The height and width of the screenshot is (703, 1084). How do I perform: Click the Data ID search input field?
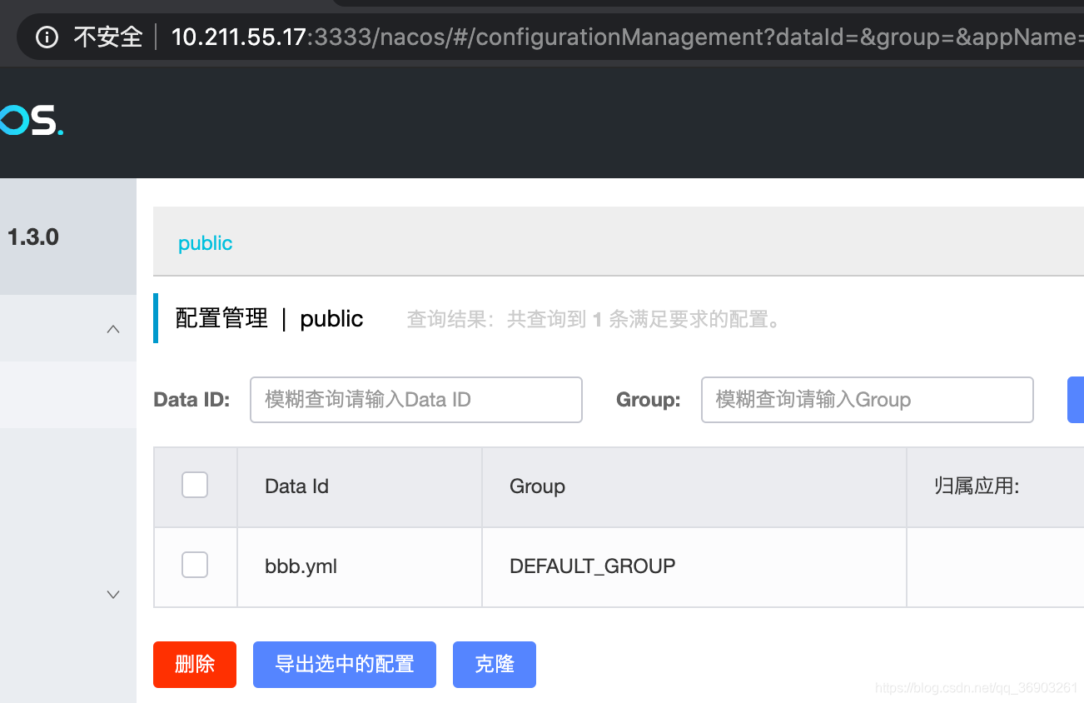(416, 400)
